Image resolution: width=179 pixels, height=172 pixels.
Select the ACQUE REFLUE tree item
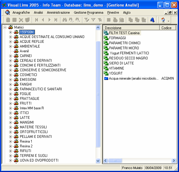(32, 42)
